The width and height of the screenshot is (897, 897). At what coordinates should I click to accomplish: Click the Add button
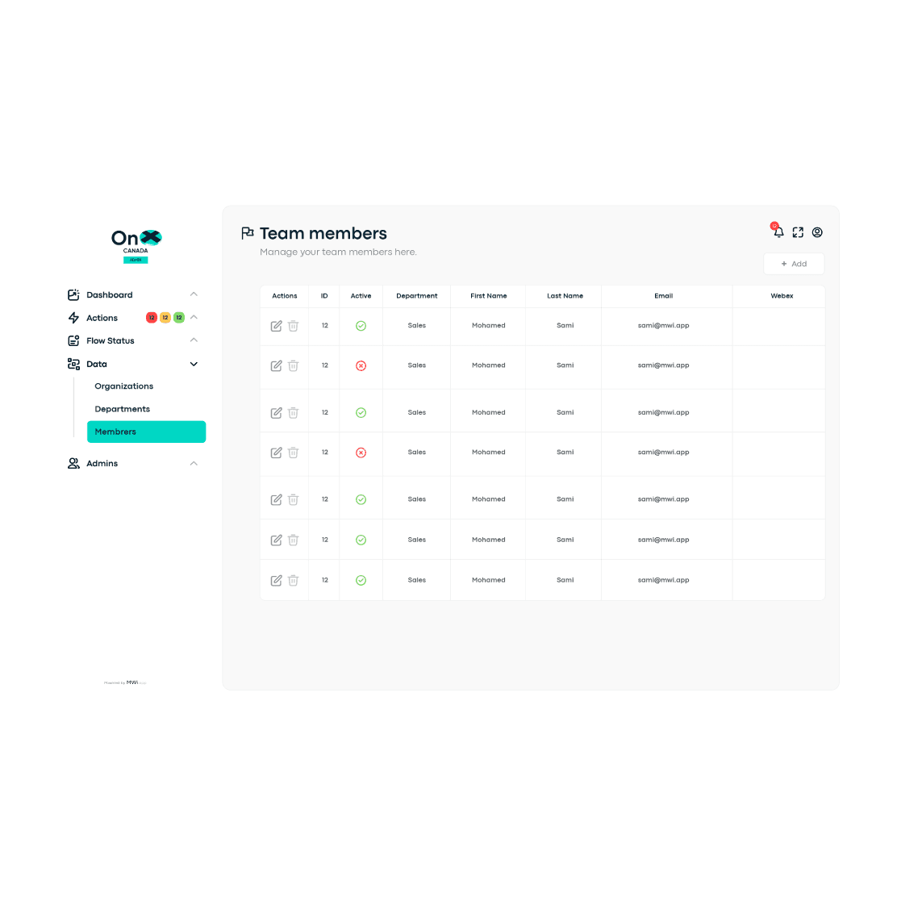pyautogui.click(x=794, y=264)
